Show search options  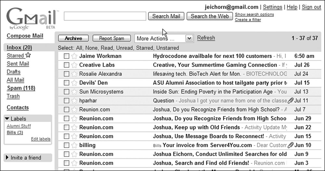[254, 14]
